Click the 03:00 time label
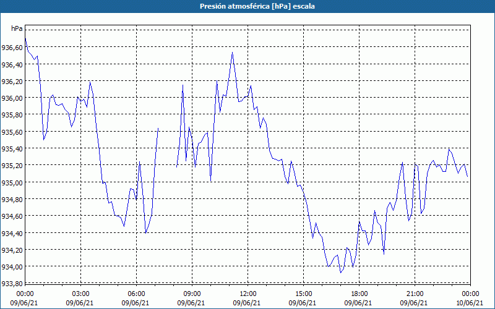The width and height of the screenshot is (495, 309). tap(81, 294)
